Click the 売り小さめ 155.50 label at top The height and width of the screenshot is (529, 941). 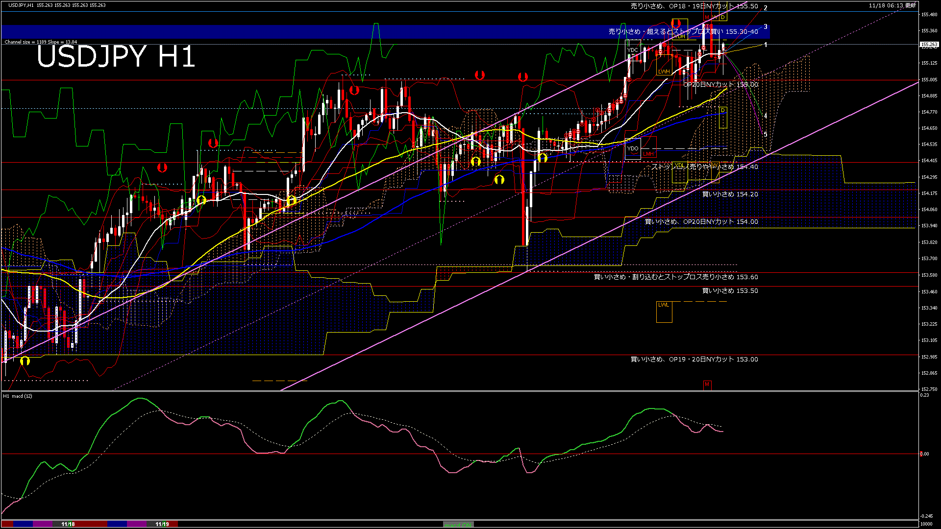click(693, 6)
